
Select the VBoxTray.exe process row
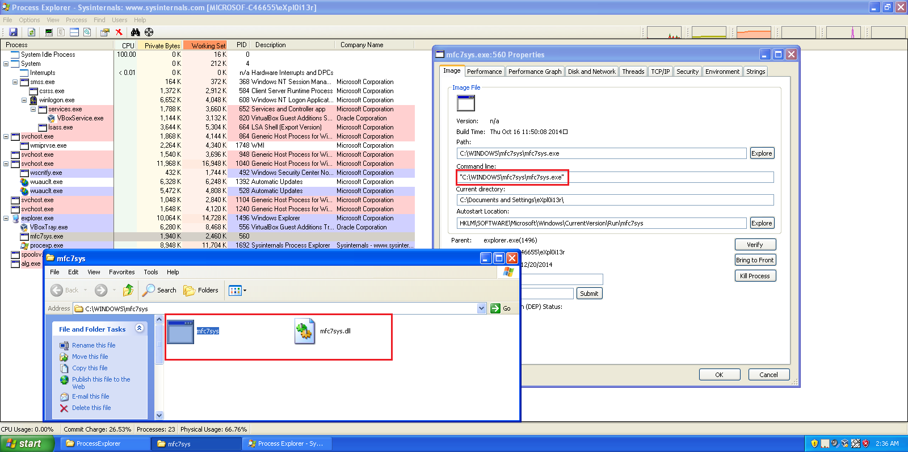(207, 227)
